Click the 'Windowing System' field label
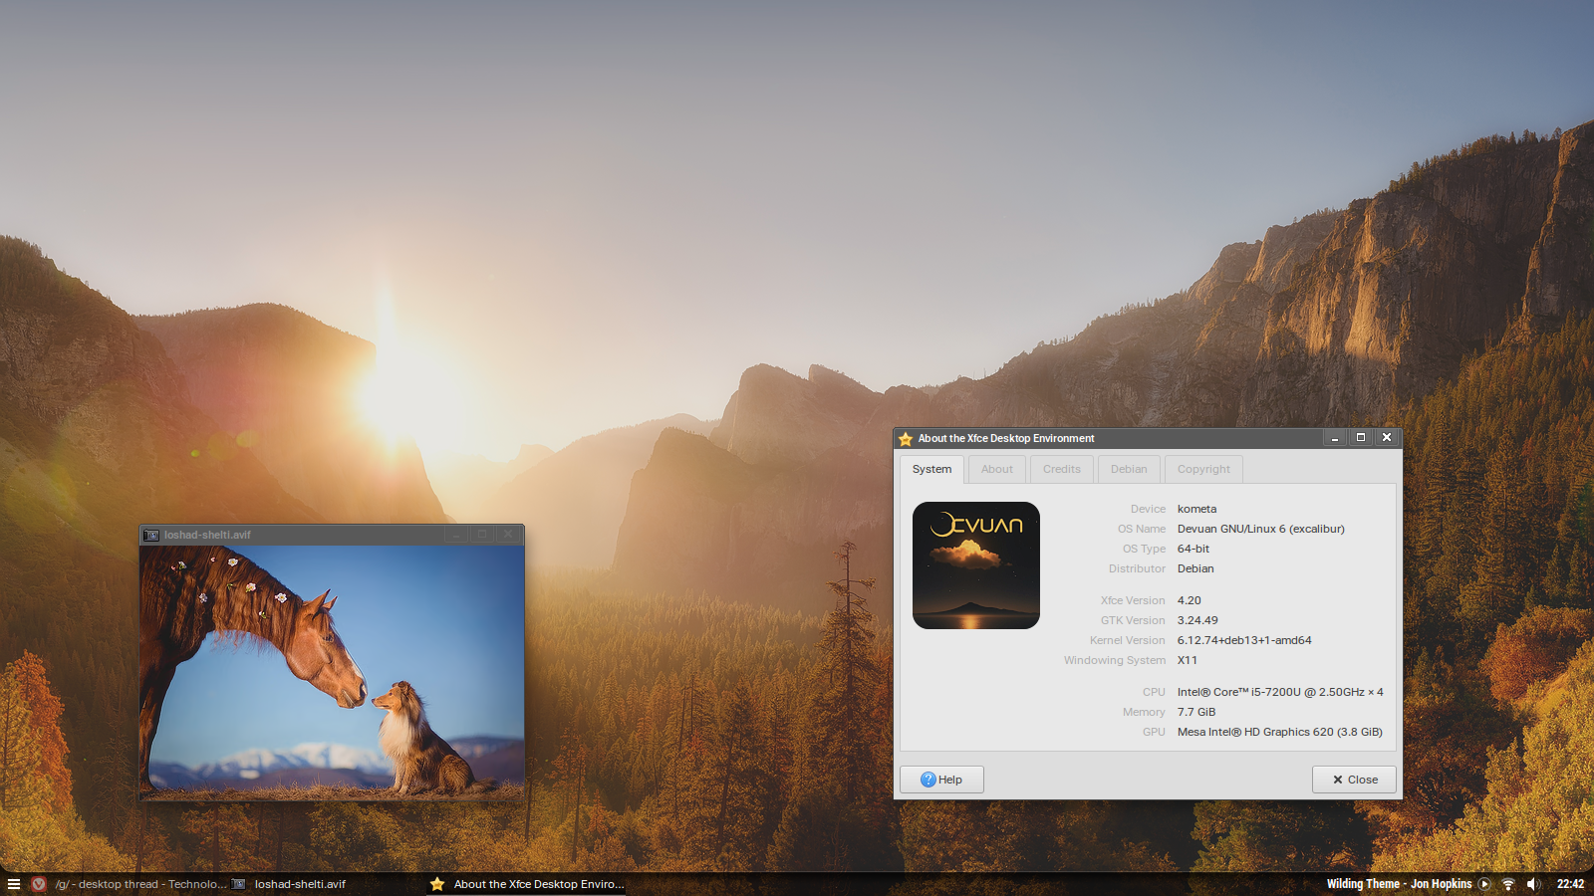1594x896 pixels. pyautogui.click(x=1114, y=660)
